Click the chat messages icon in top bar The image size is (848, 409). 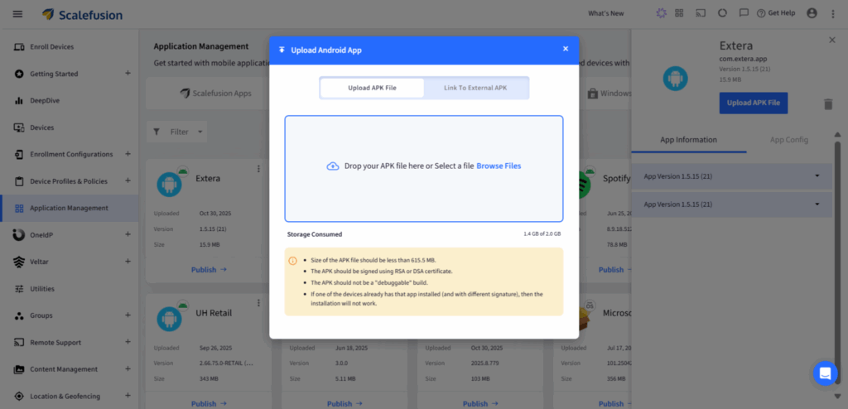point(744,13)
